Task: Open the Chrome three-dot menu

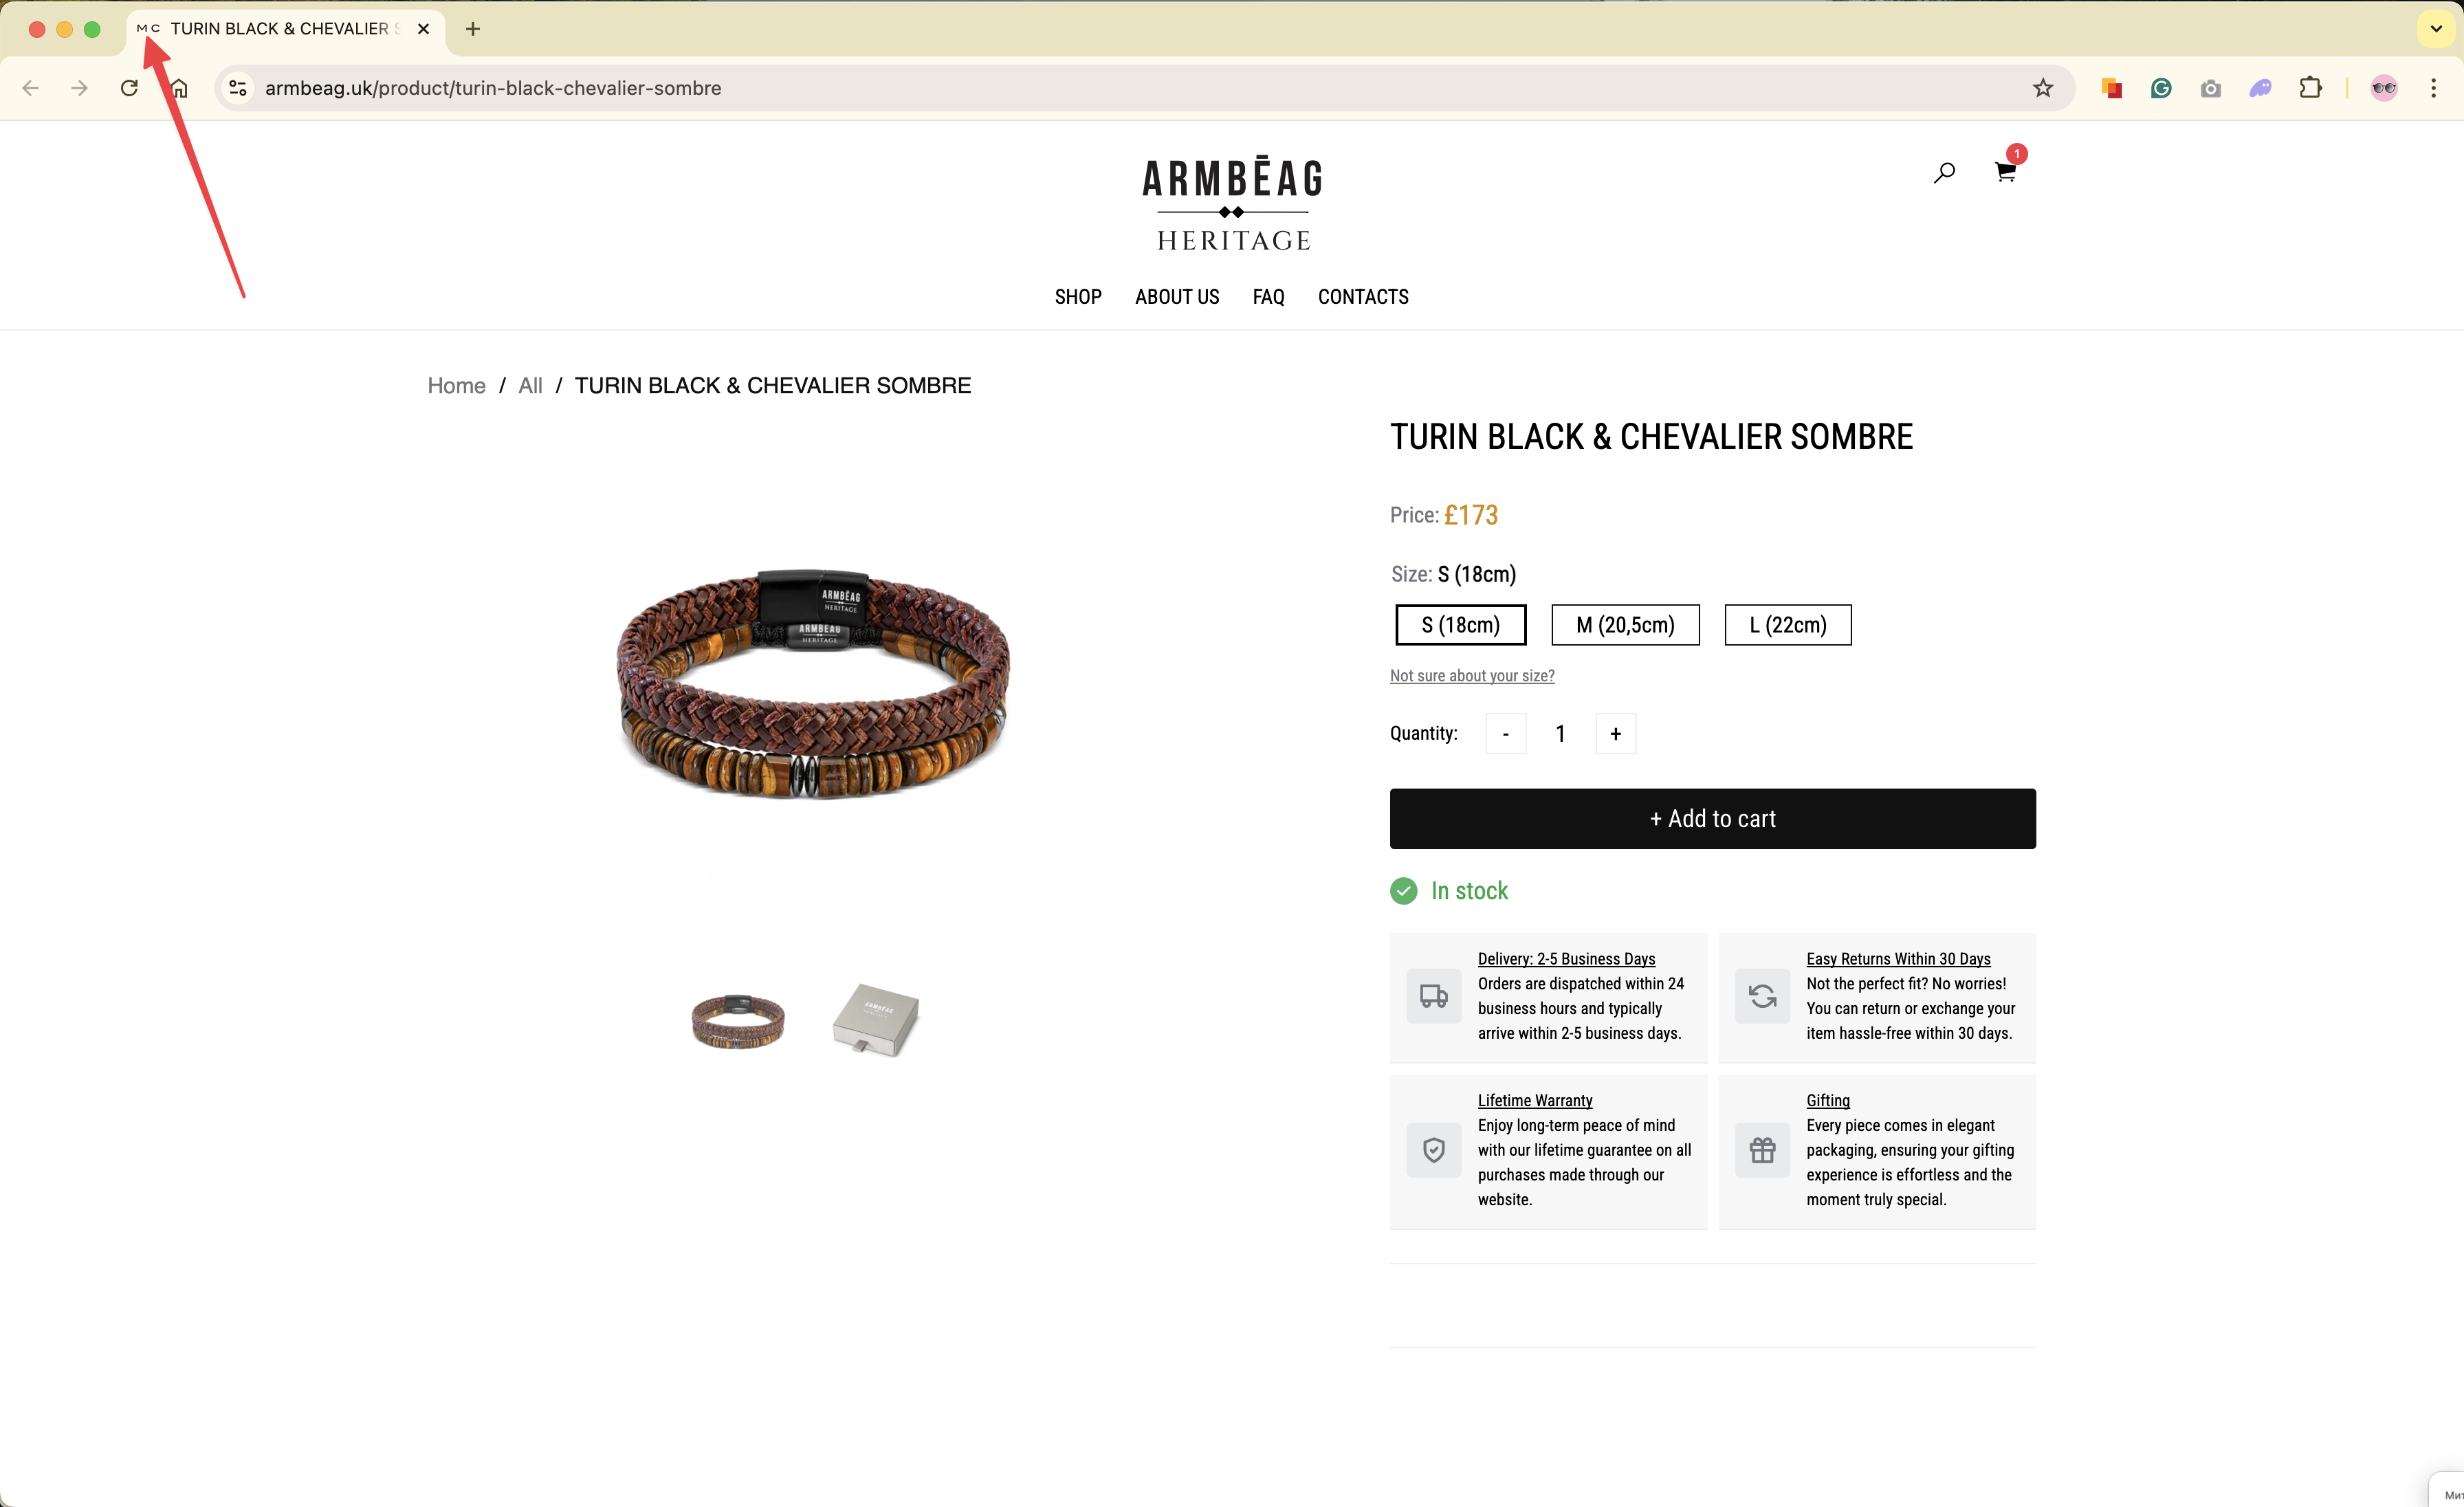Action: click(2434, 88)
